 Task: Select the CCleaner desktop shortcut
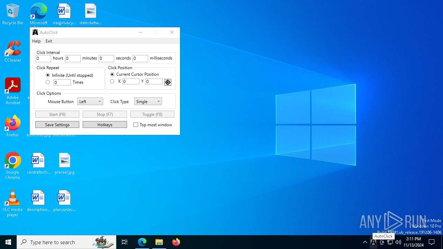[13, 52]
